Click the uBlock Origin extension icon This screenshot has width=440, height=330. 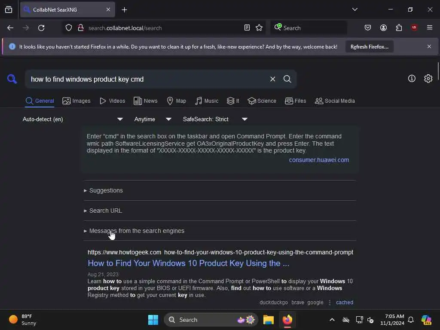414,27
